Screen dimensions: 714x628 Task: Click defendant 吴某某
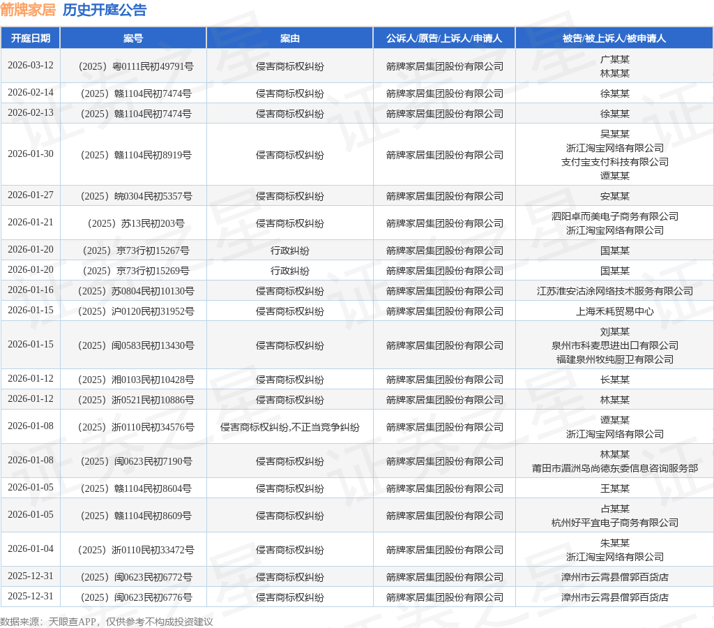[615, 134]
